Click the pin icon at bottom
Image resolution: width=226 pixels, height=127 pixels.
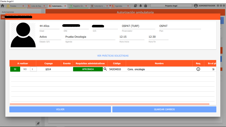point(38,124)
